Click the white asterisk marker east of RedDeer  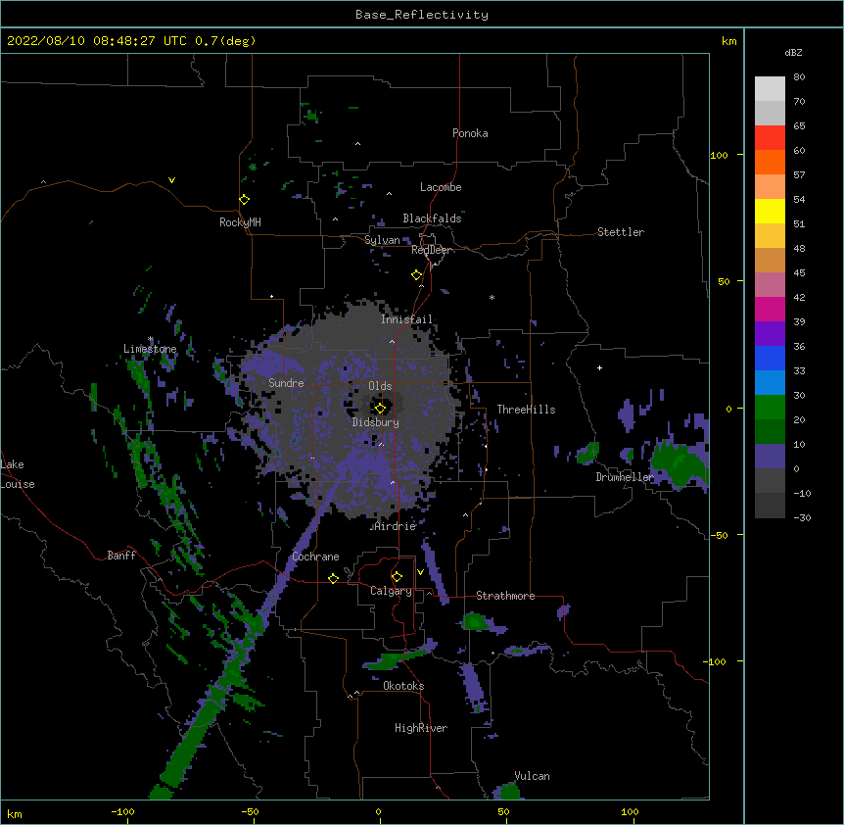pyautogui.click(x=492, y=297)
